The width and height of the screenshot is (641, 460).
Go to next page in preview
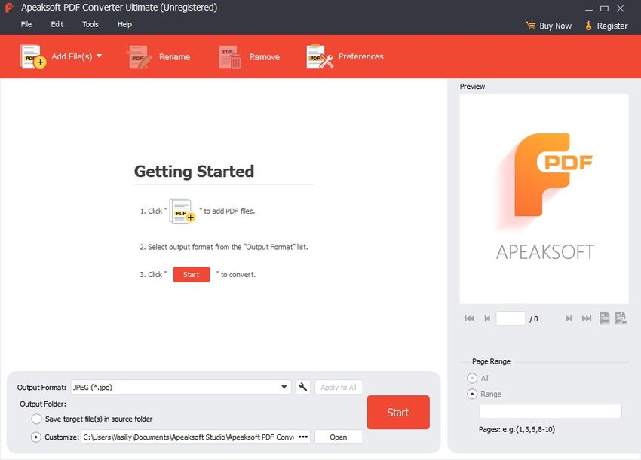click(569, 318)
